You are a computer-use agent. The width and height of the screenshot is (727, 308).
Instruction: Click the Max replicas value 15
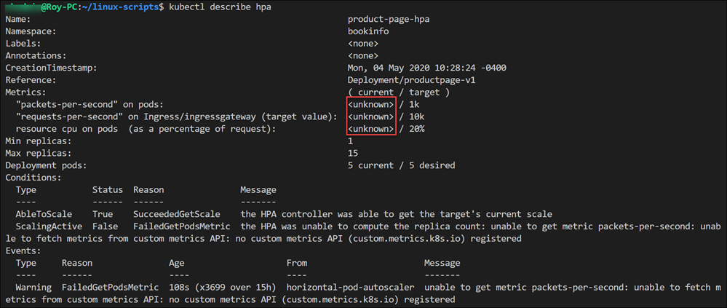coord(354,154)
